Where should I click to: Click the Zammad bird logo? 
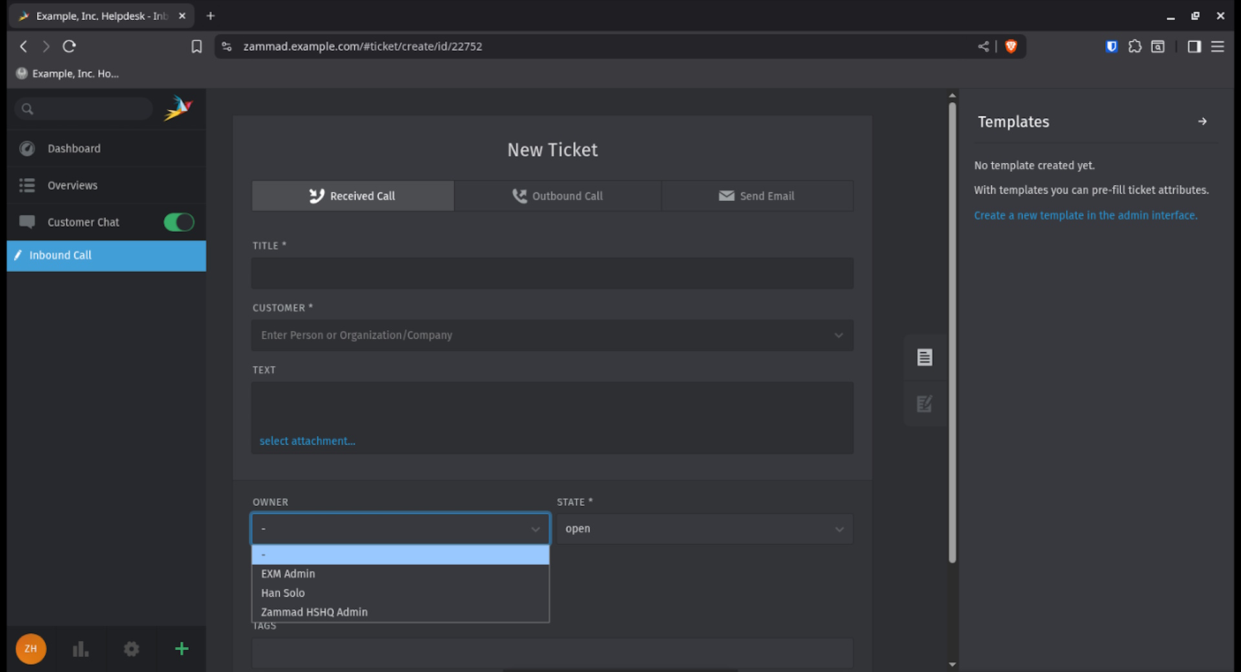178,109
